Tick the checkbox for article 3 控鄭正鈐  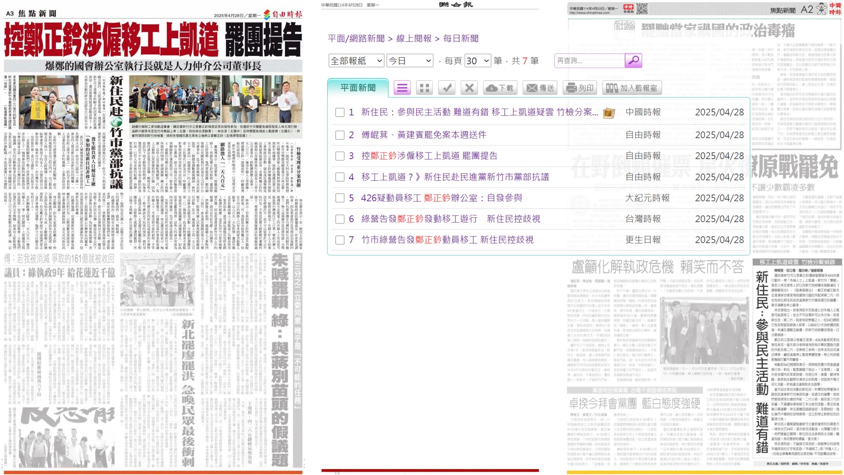point(340,156)
